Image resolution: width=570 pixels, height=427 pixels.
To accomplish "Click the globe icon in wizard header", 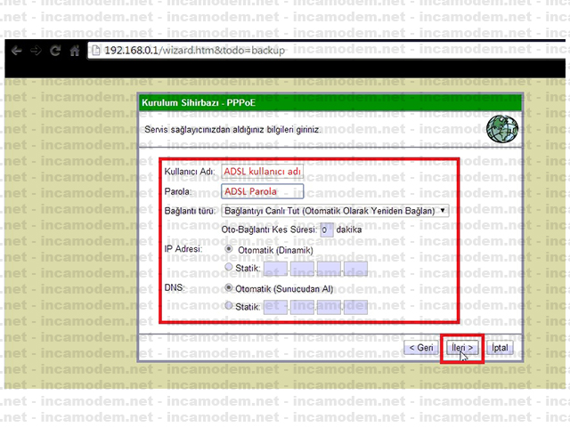I will pos(502,129).
